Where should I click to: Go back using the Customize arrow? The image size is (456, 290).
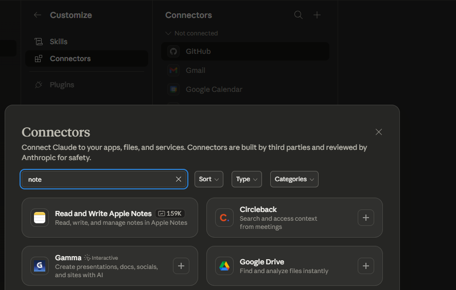pyautogui.click(x=38, y=15)
